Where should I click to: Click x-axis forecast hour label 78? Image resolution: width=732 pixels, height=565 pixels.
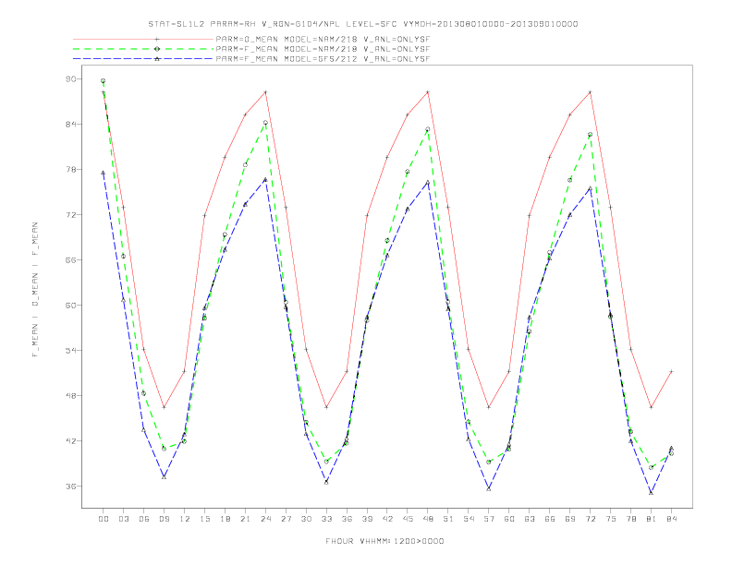[x=630, y=519]
